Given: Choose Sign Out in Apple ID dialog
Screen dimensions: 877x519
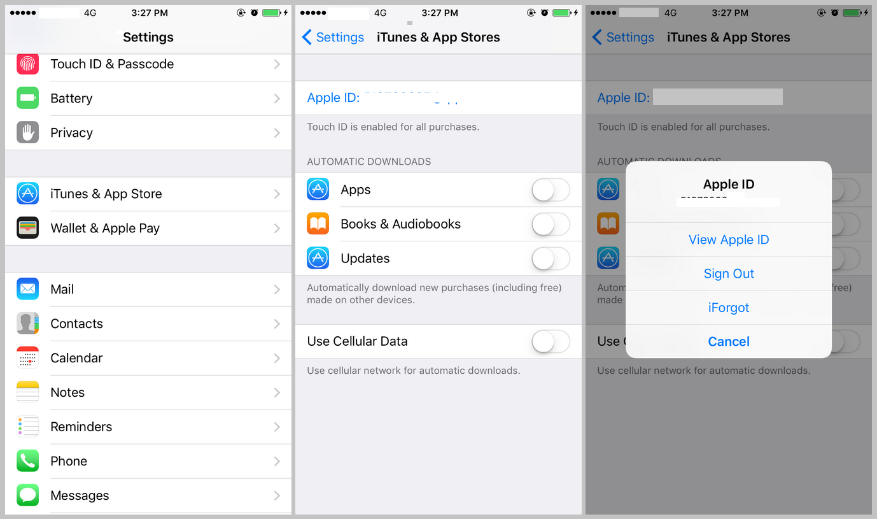Looking at the screenshot, I should click(729, 274).
